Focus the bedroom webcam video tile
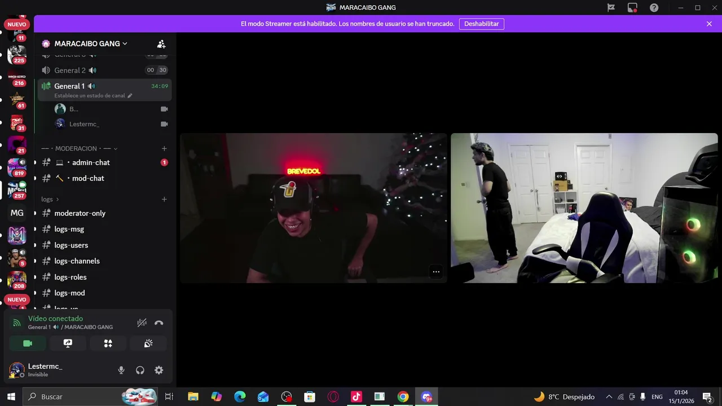The height and width of the screenshot is (406, 722). click(584, 208)
